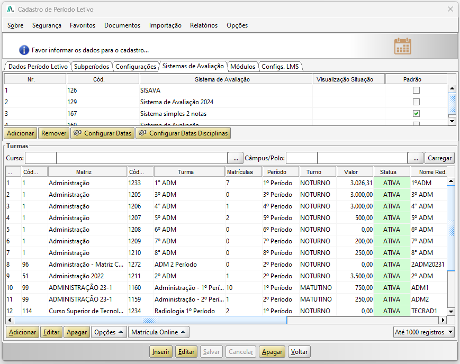Click the Apagar button in bottom bar
The height and width of the screenshot is (364, 460).
[x=272, y=352]
